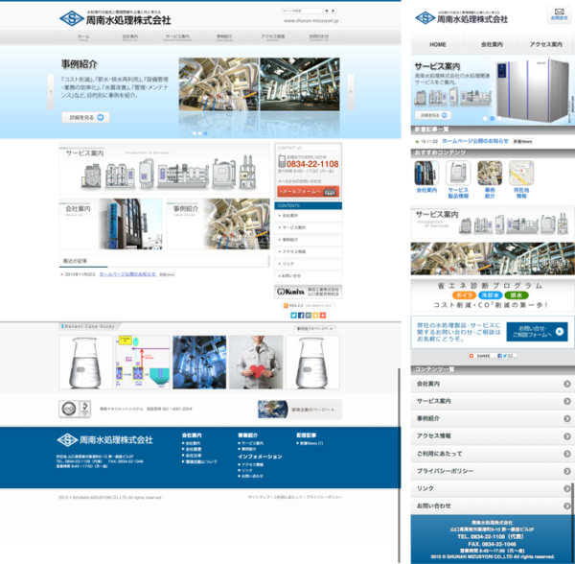Click the site search input field
The width and height of the screenshot is (575, 564).
(302, 11)
